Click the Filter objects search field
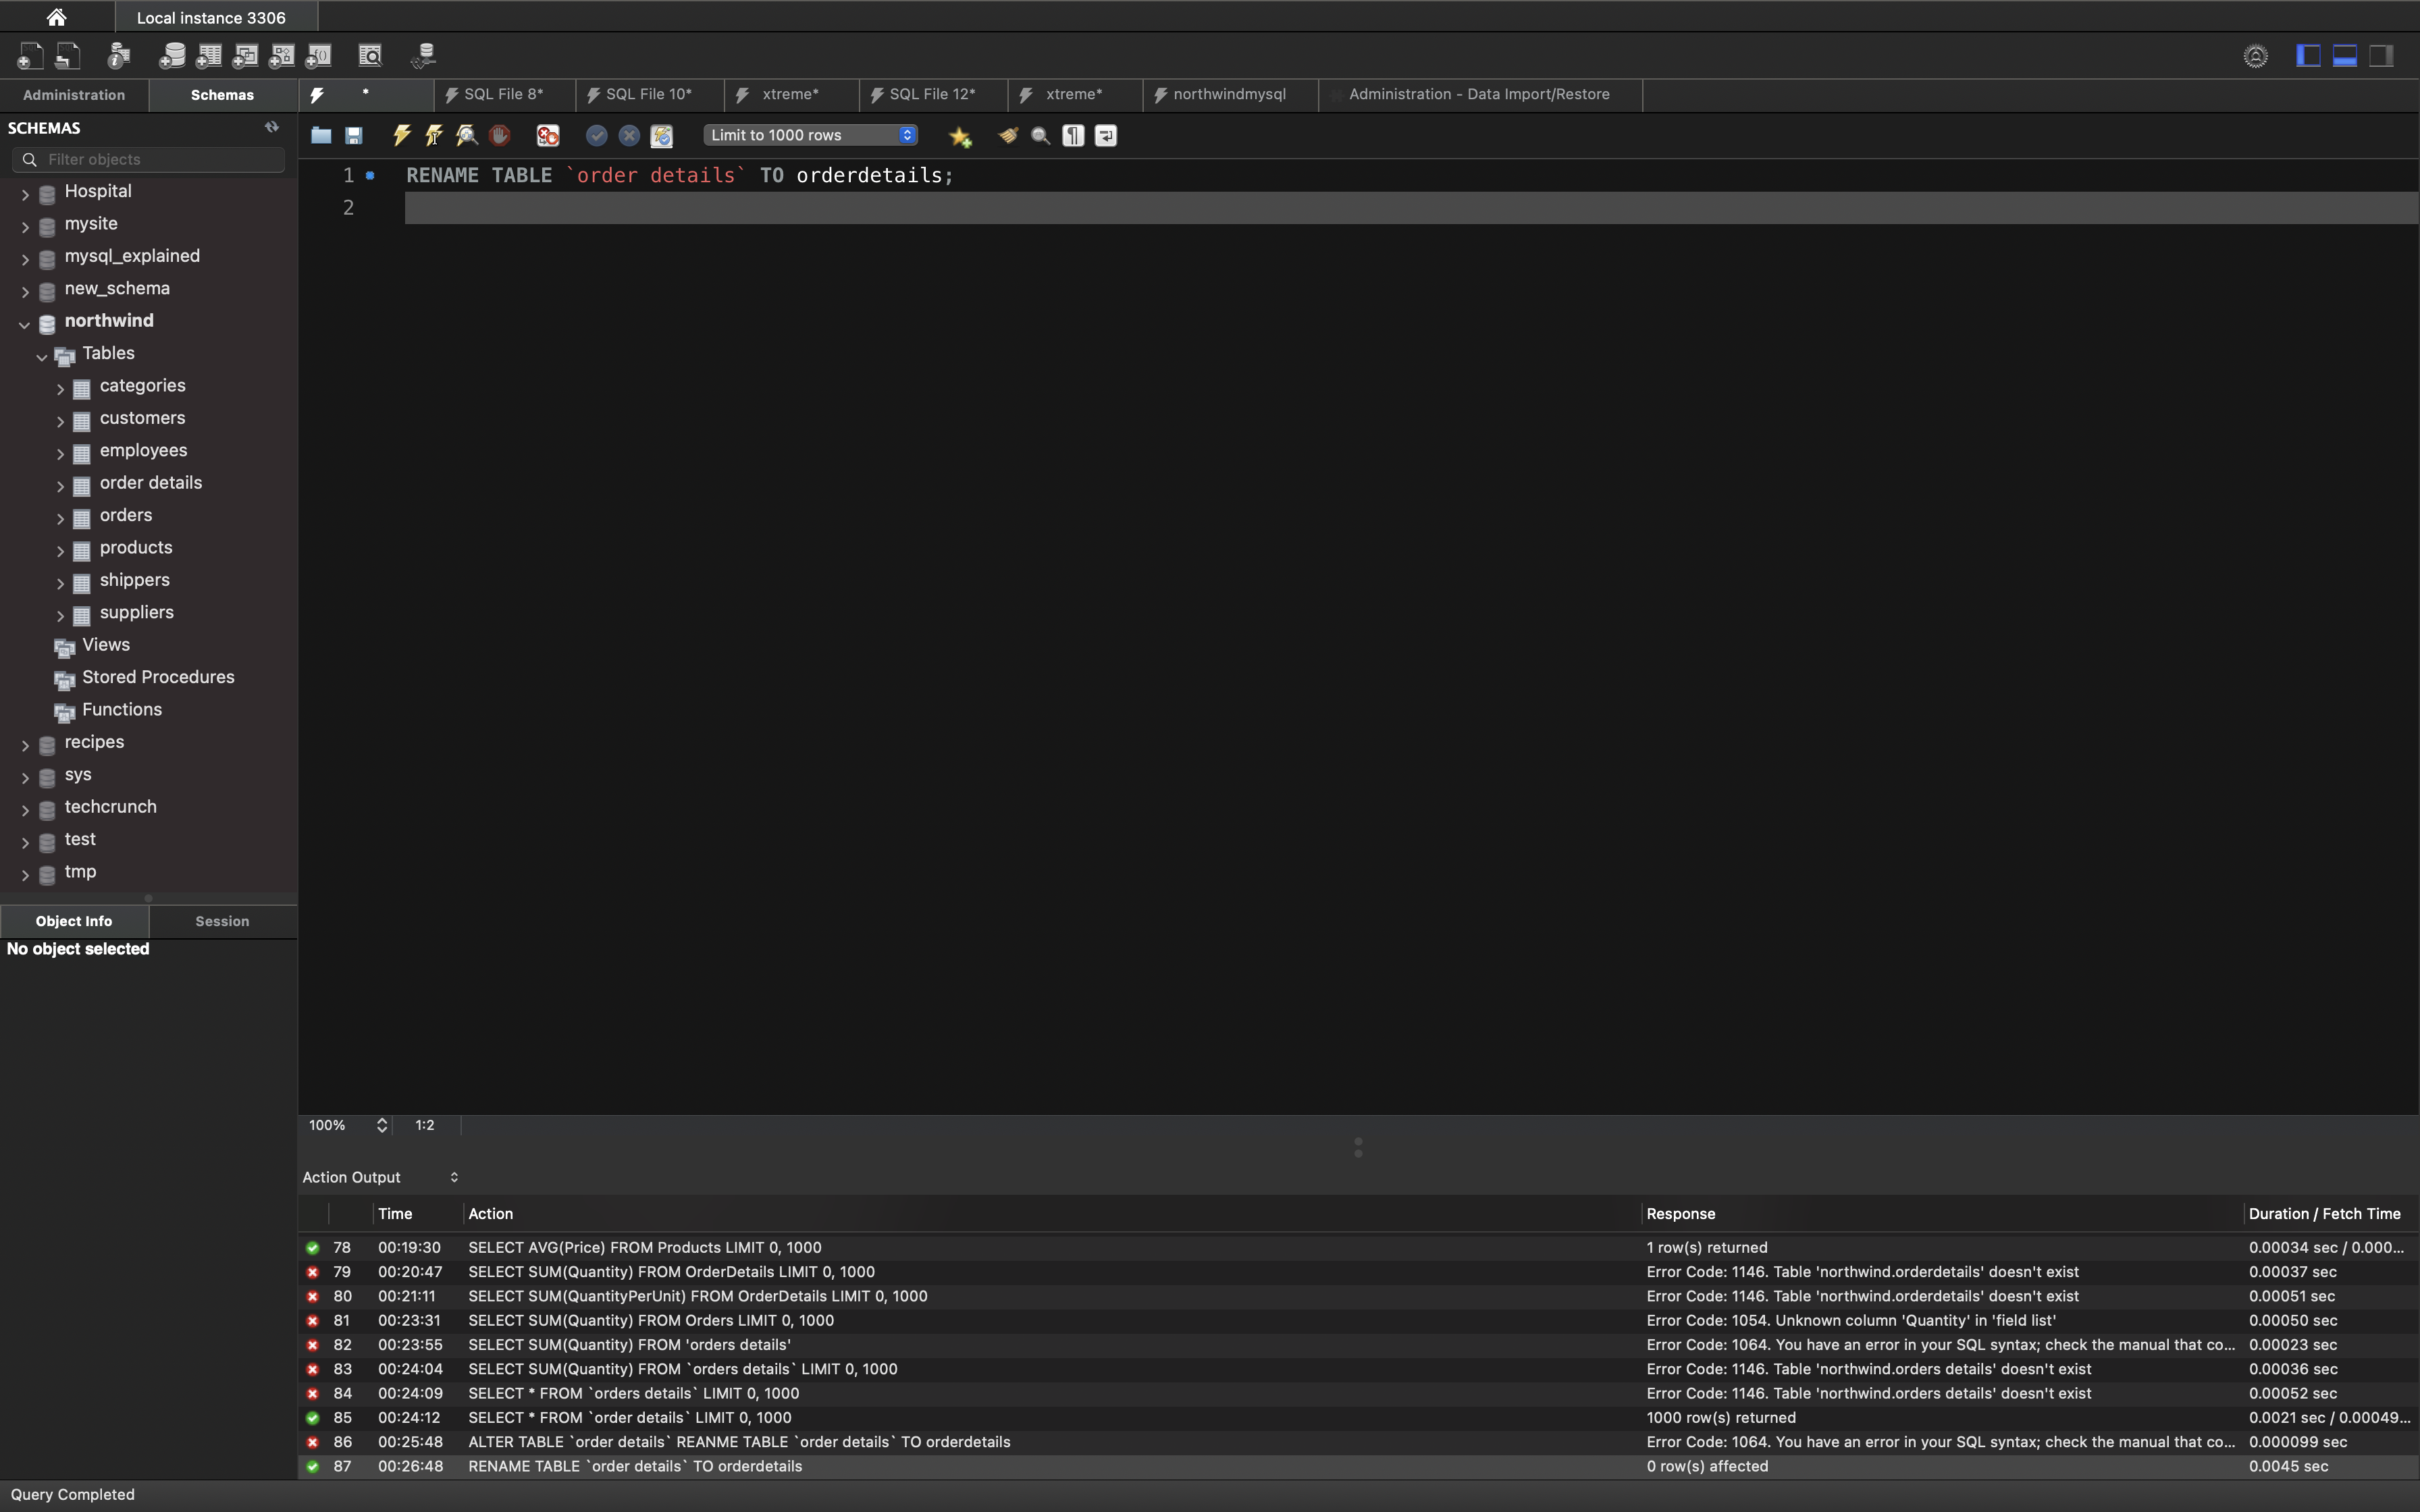This screenshot has width=2420, height=1512. (160, 159)
